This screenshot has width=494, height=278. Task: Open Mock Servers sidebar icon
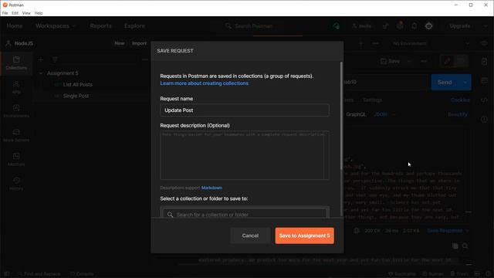(16, 135)
